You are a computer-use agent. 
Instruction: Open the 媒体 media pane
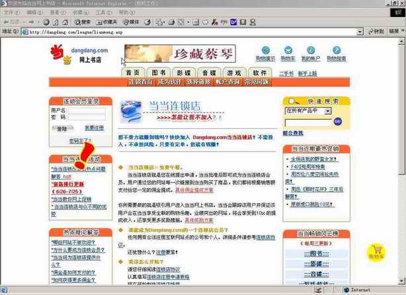tap(131, 22)
